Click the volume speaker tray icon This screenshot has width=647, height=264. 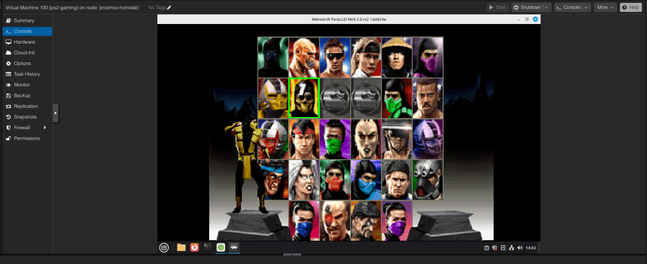(x=520, y=248)
